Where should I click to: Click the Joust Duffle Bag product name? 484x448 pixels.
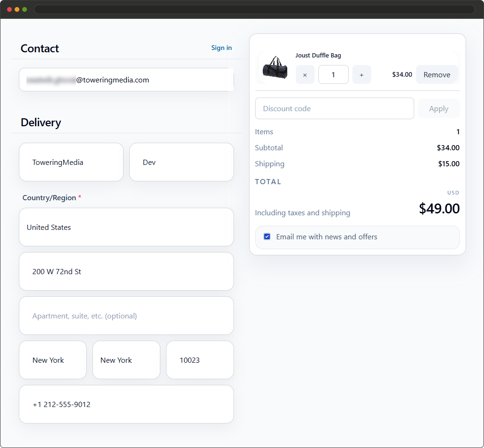click(318, 56)
